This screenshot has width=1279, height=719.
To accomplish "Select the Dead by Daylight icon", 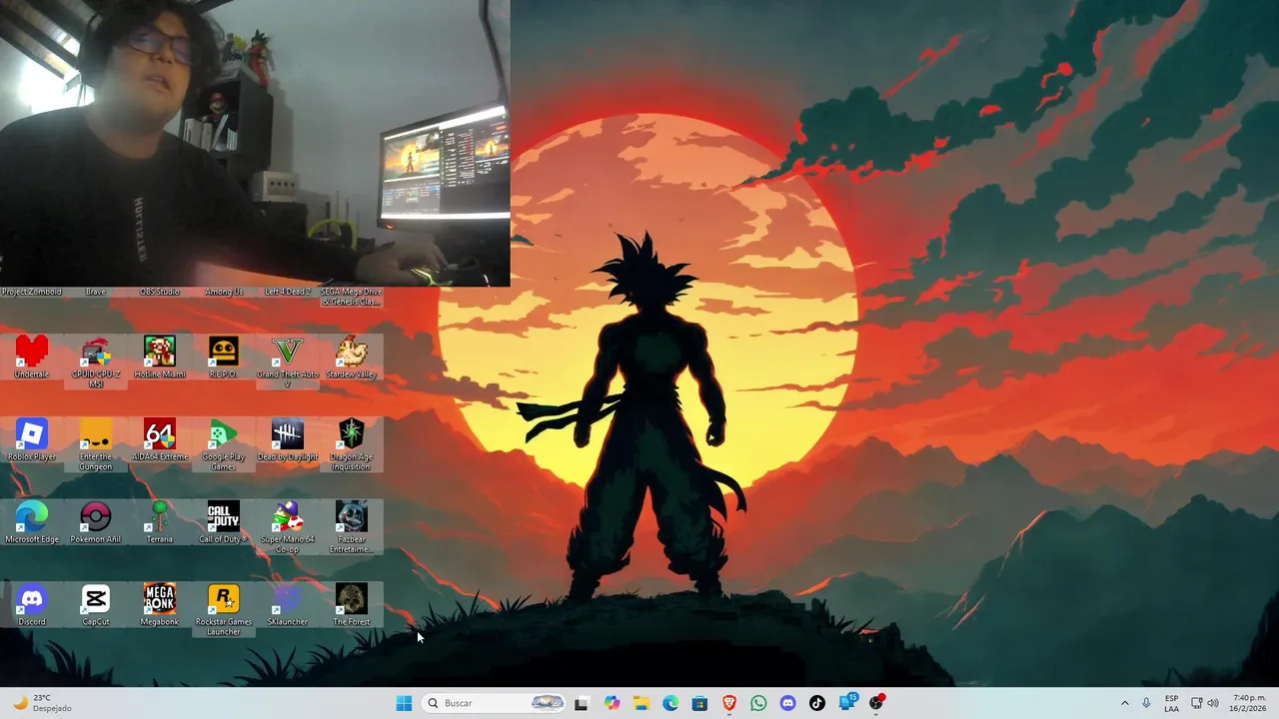I will [288, 440].
